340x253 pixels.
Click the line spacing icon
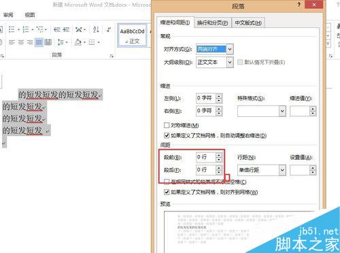61,42
